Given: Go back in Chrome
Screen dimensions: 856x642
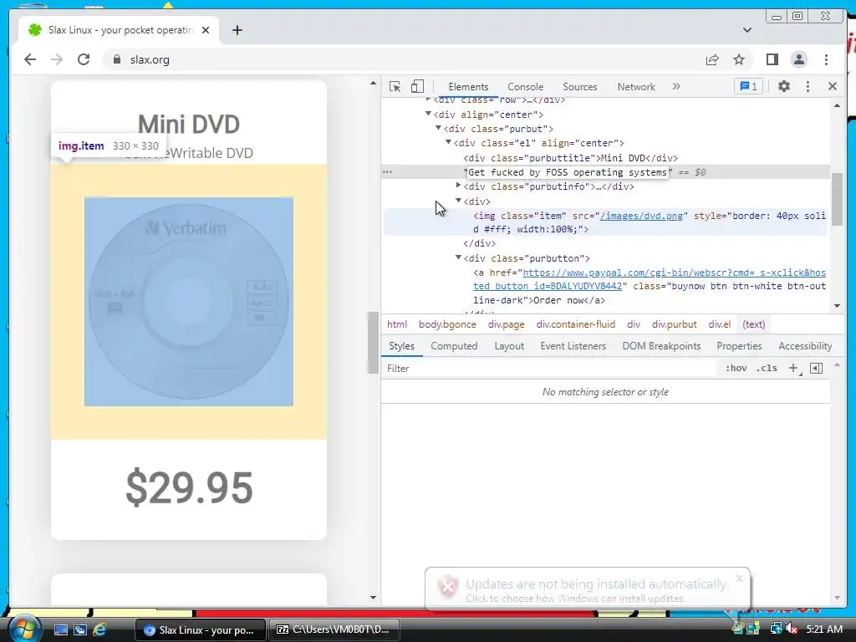Looking at the screenshot, I should 30,59.
